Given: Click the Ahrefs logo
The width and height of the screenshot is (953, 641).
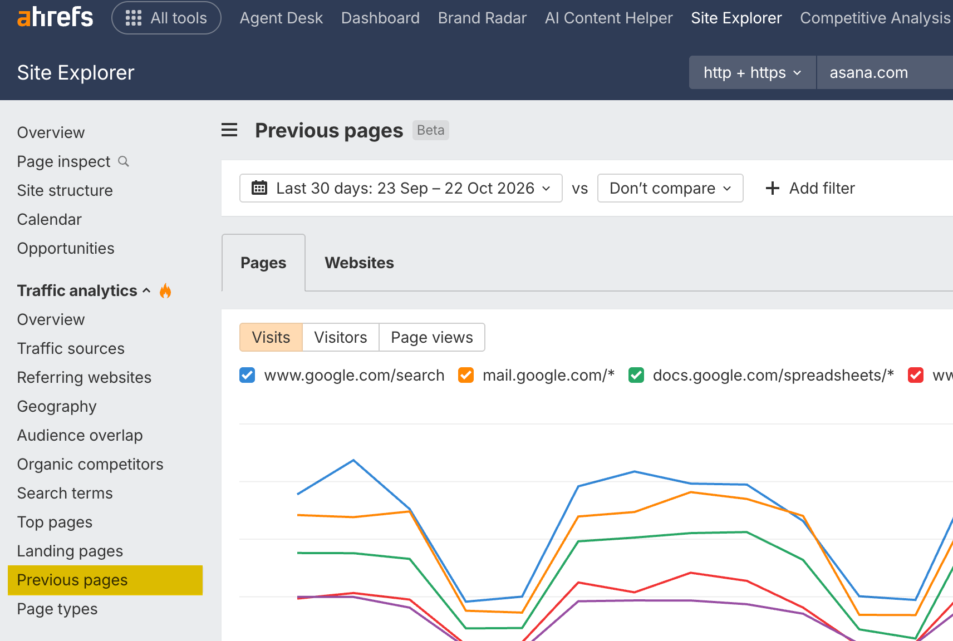Looking at the screenshot, I should point(55,17).
